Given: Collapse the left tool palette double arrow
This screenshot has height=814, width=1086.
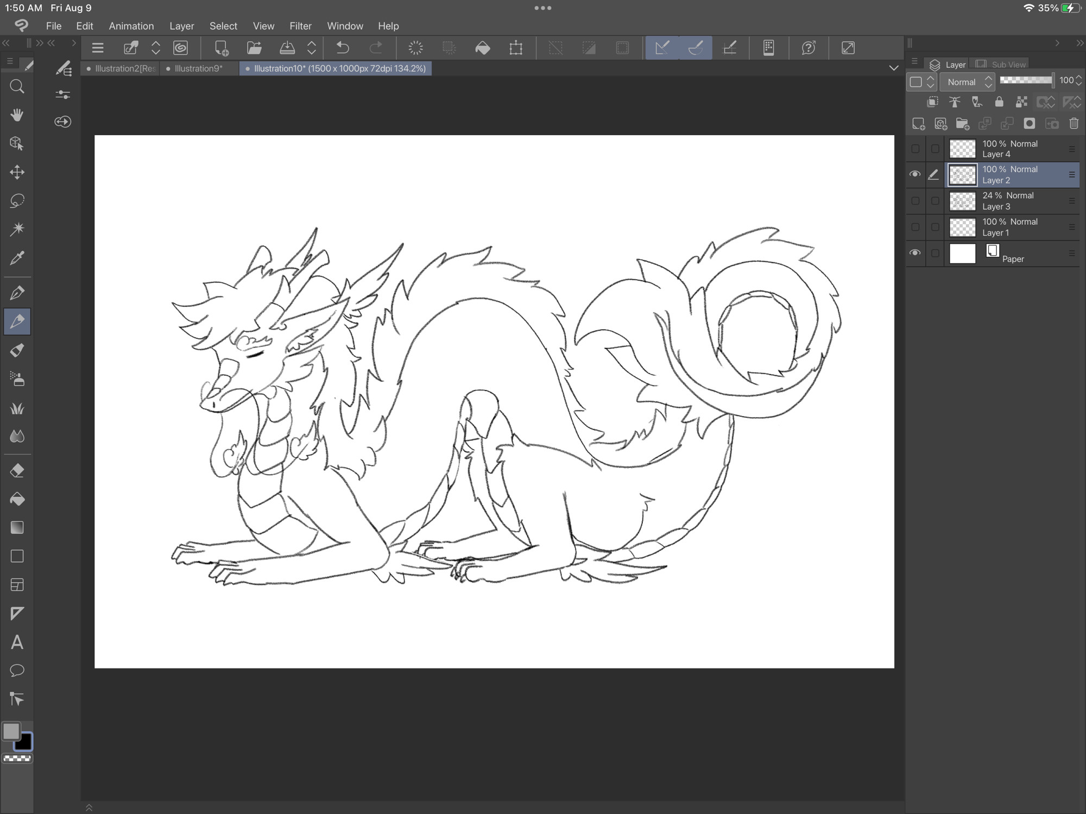Looking at the screenshot, I should point(6,43).
